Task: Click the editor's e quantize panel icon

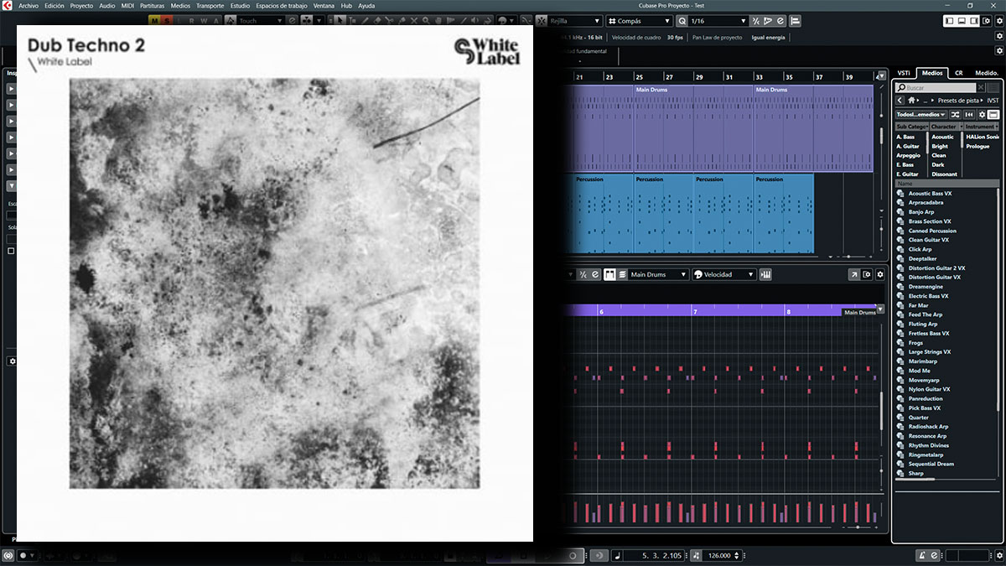Action: pyautogui.click(x=594, y=274)
